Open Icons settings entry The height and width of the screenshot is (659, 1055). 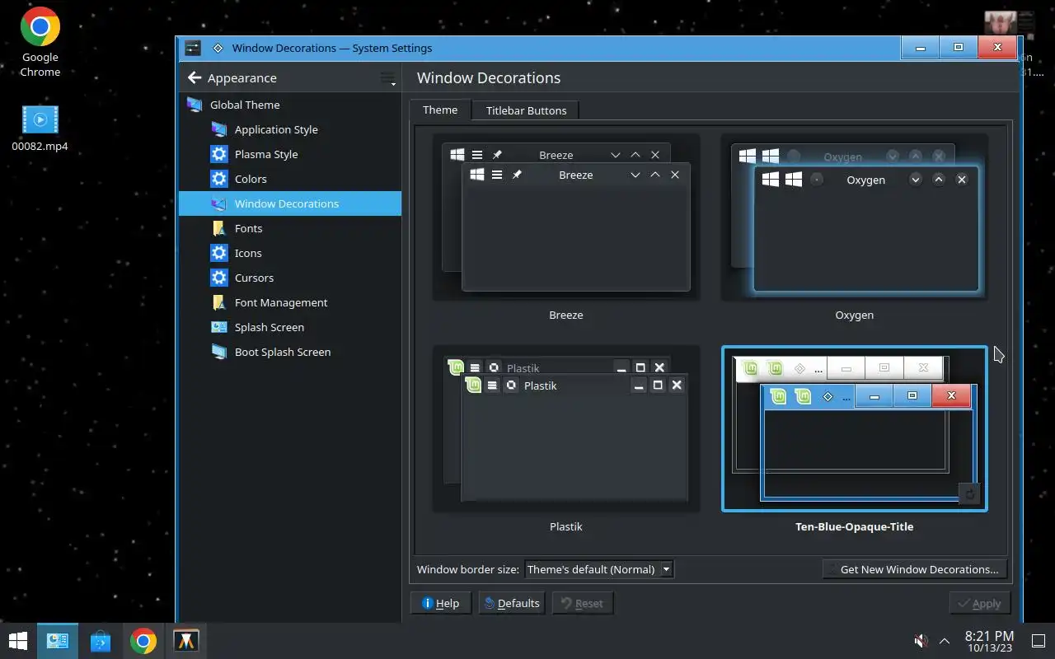tap(290, 253)
